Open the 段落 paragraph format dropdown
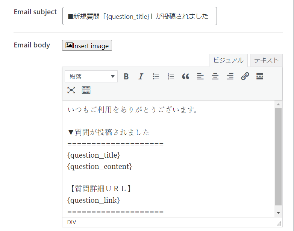Image resolution: width=294 pixels, height=231 pixels. coord(91,76)
